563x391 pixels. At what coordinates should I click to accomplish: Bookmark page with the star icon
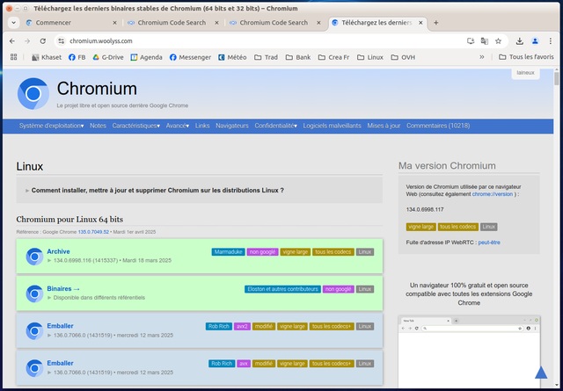pos(498,41)
